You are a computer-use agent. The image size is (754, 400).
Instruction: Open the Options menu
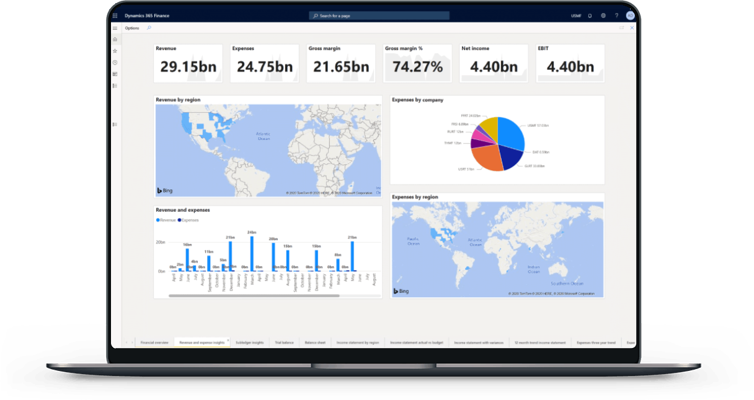[132, 28]
